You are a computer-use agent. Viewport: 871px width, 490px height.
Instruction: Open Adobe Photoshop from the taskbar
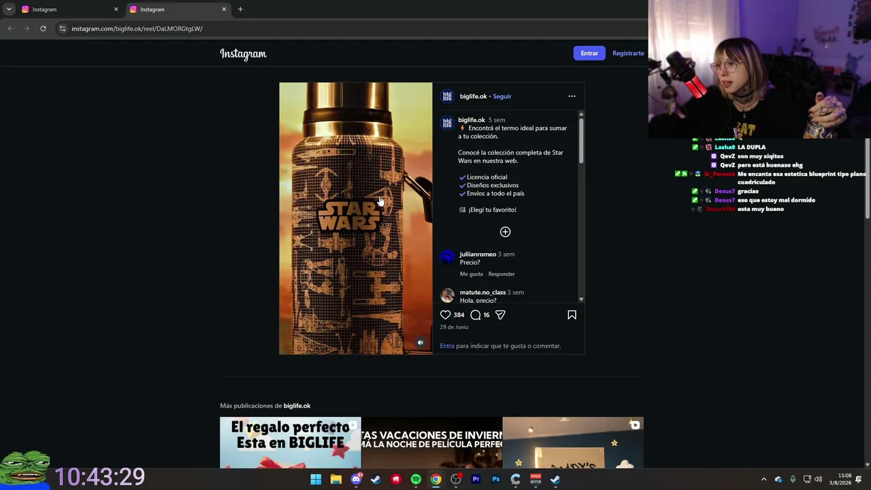pyautogui.click(x=495, y=479)
